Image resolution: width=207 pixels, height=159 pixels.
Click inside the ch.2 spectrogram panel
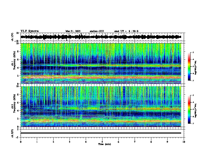click(x=101, y=107)
